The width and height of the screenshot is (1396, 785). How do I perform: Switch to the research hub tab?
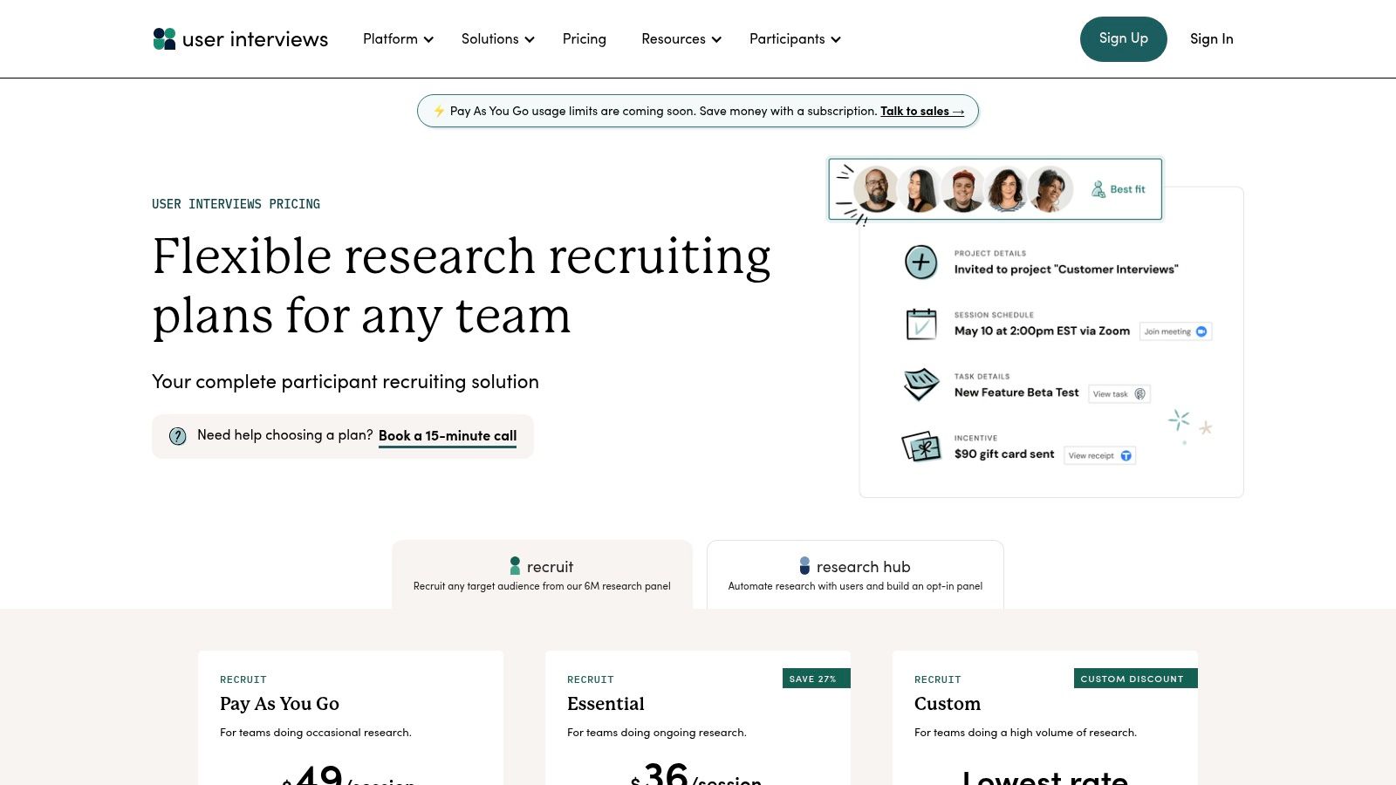point(855,575)
